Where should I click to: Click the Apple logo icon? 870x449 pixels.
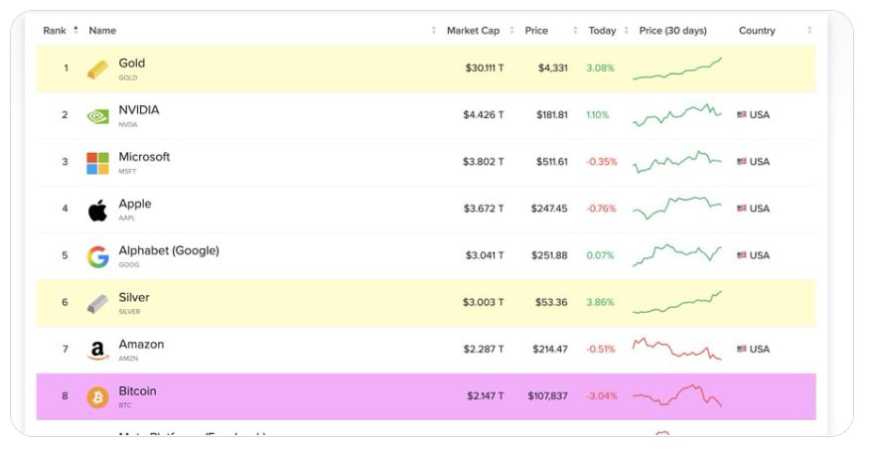[97, 211]
